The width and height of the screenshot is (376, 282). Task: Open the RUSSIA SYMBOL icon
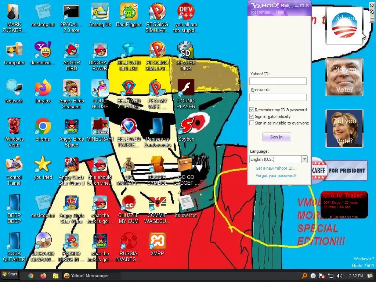point(157,170)
